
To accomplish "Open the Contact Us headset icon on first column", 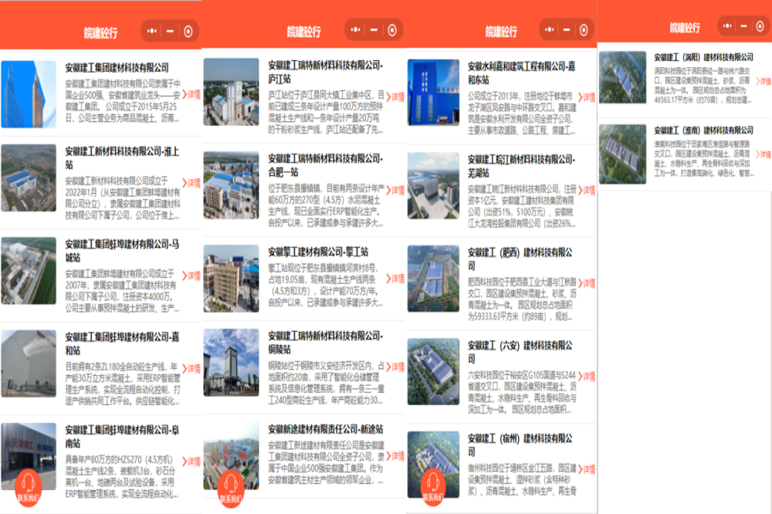I will (x=26, y=486).
